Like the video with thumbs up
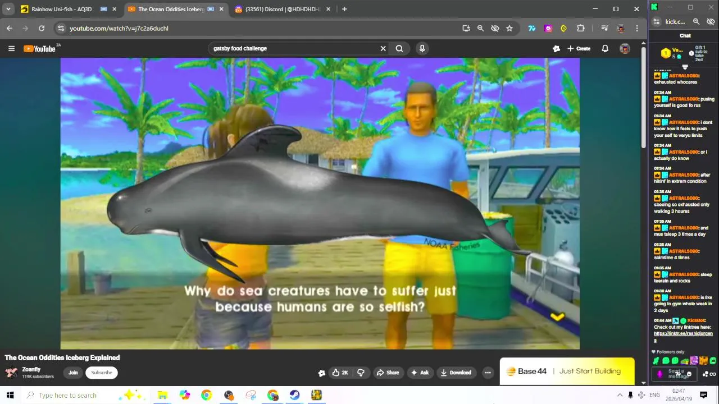 [x=340, y=373]
